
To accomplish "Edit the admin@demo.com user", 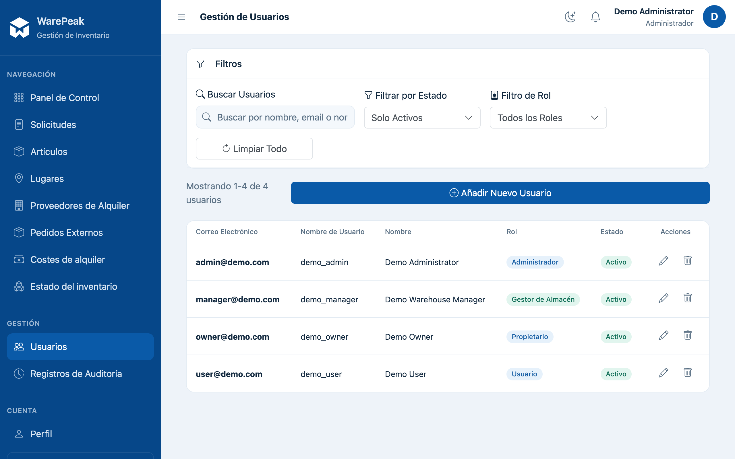I will 663,261.
